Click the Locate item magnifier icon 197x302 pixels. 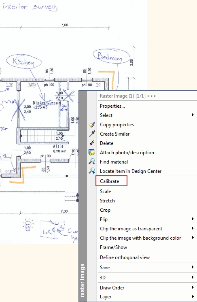[92, 171]
